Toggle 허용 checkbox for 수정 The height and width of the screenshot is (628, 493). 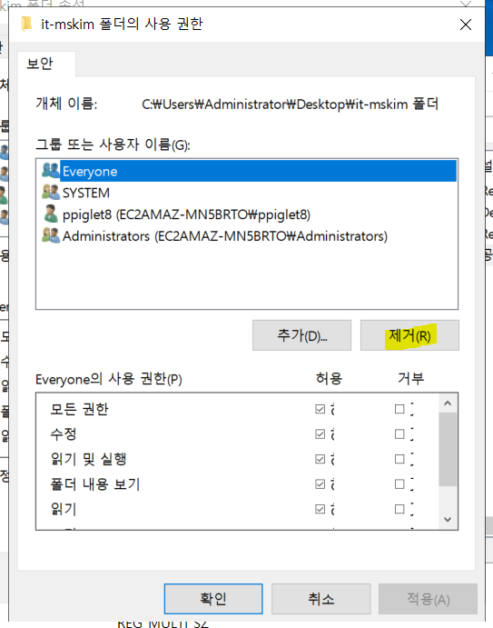(320, 434)
